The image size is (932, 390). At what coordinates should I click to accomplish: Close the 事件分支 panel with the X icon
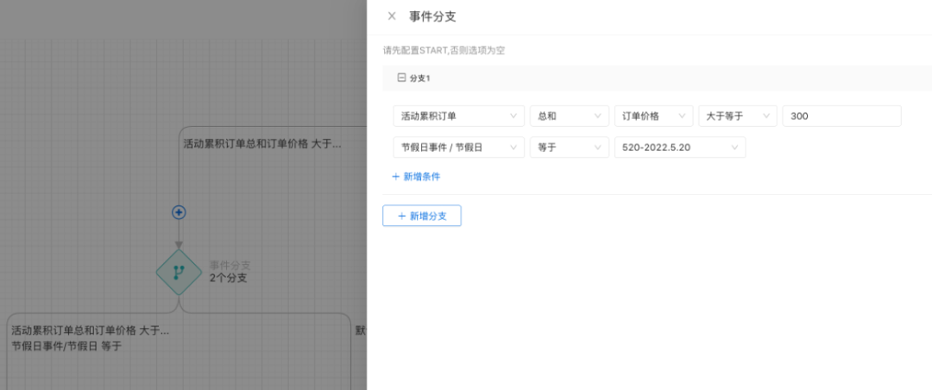(392, 16)
